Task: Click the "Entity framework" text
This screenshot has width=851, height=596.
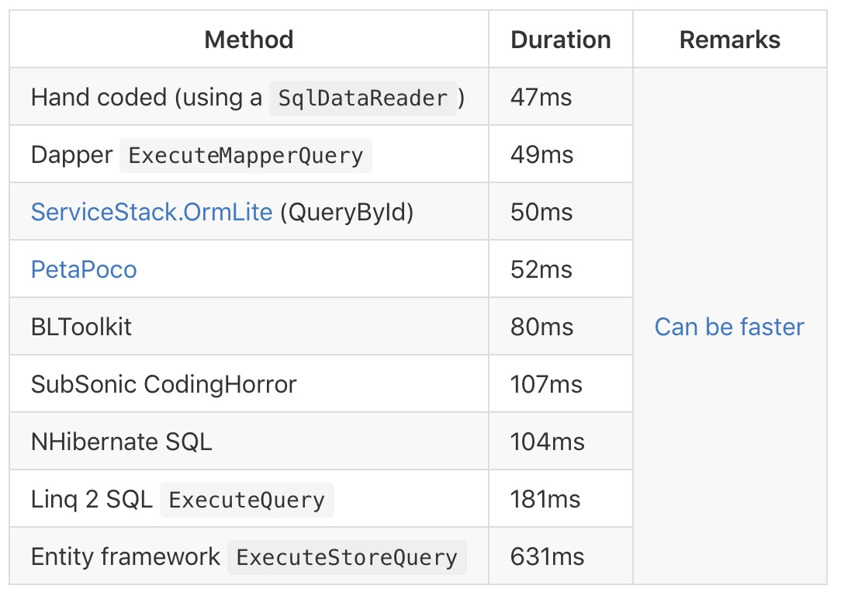Action: [126, 556]
